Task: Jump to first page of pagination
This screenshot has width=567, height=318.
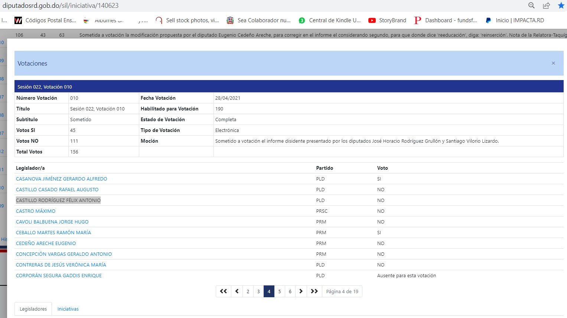Action: [x=223, y=291]
